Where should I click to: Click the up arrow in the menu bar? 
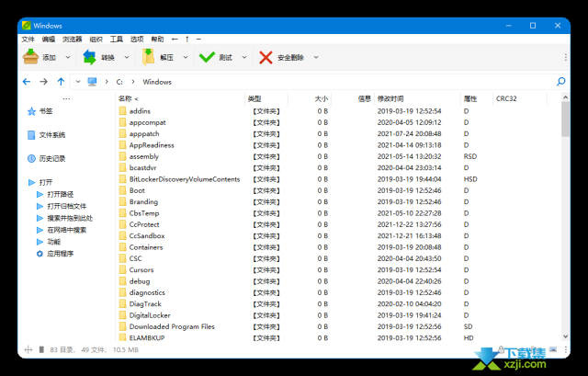187,39
